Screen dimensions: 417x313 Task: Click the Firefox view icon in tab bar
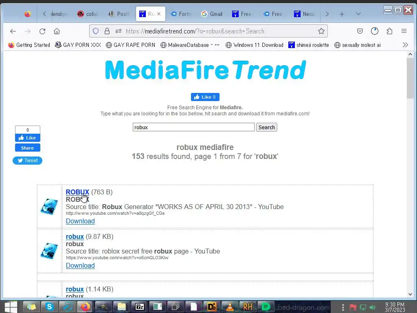(27, 14)
